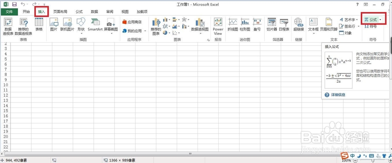Insert a Slicer (切片器)
The height and width of the screenshot is (163, 392).
272,24
